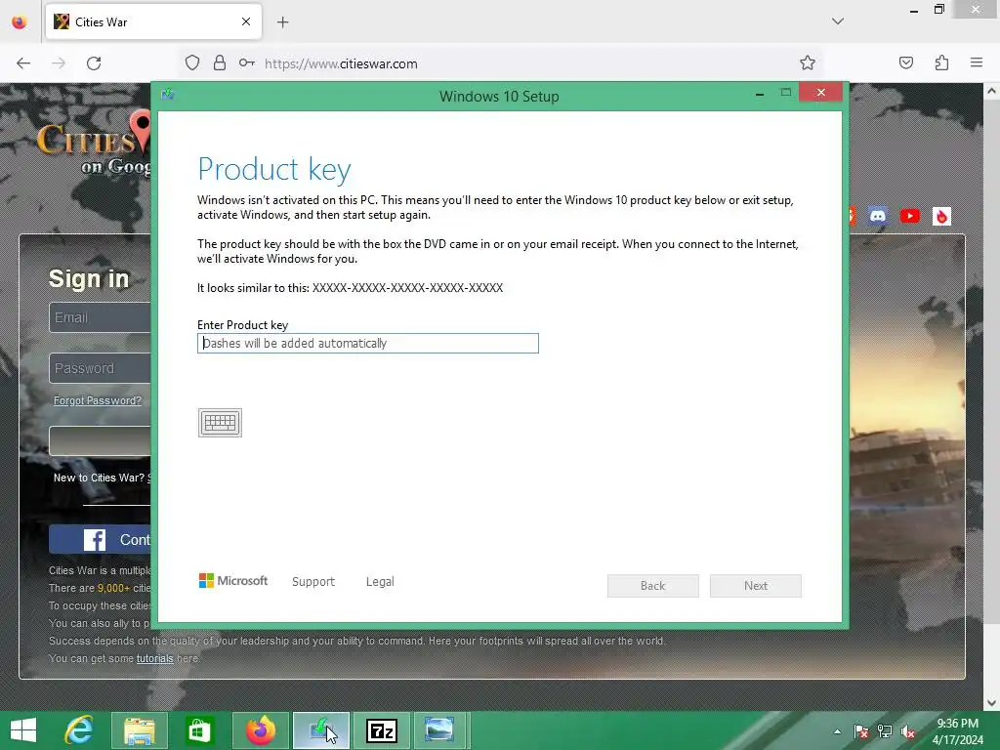Click the Password field on Cities War

point(101,368)
